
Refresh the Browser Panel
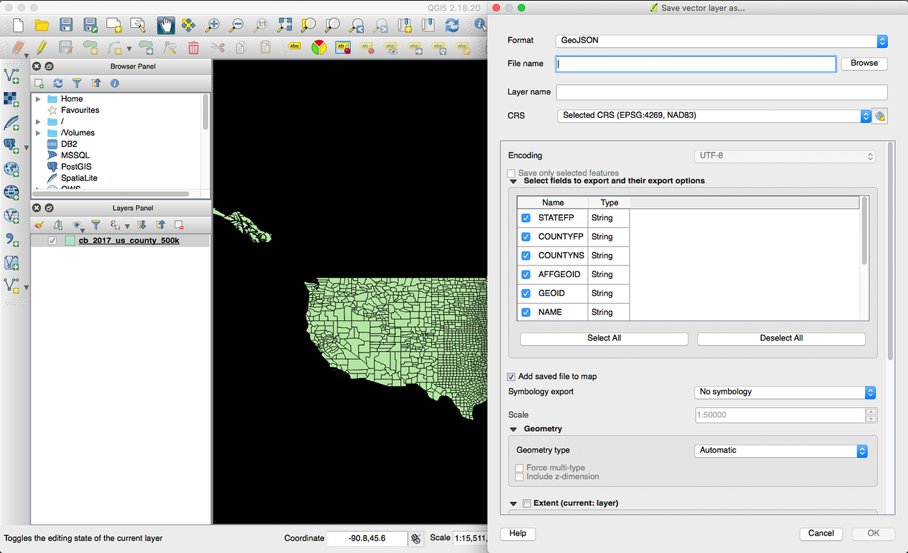tap(58, 84)
